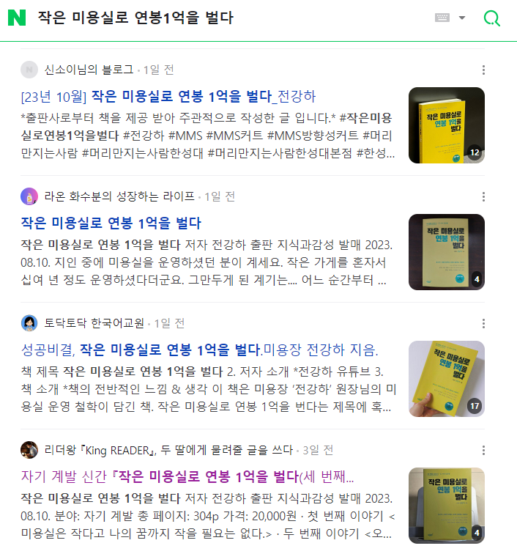Open the book thumbnail with 17 images
The height and width of the screenshot is (554, 517).
coord(447,379)
